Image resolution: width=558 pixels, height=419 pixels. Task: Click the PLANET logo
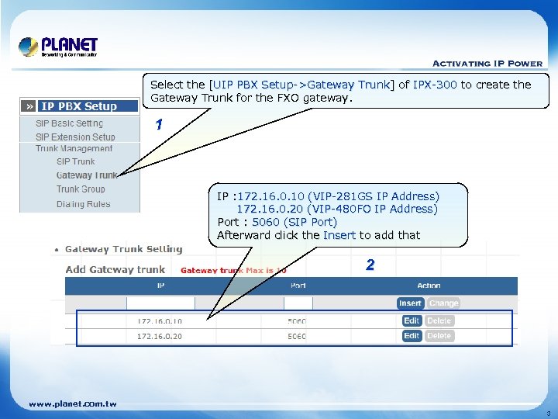tap(58, 47)
